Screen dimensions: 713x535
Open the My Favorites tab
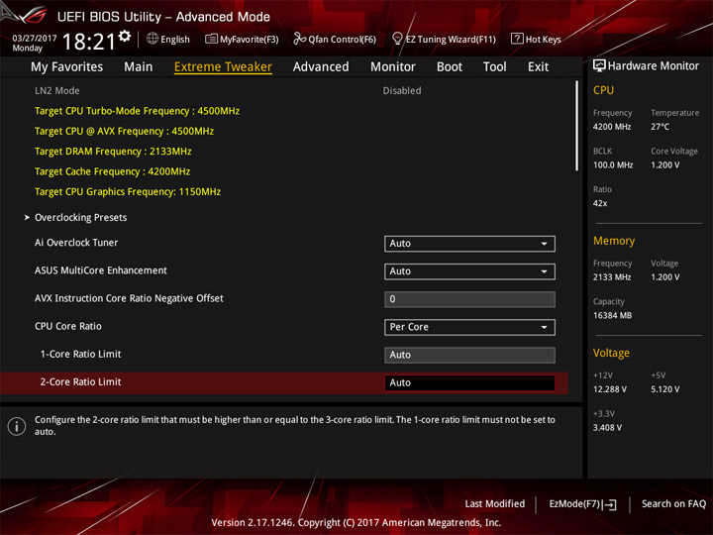click(x=67, y=67)
